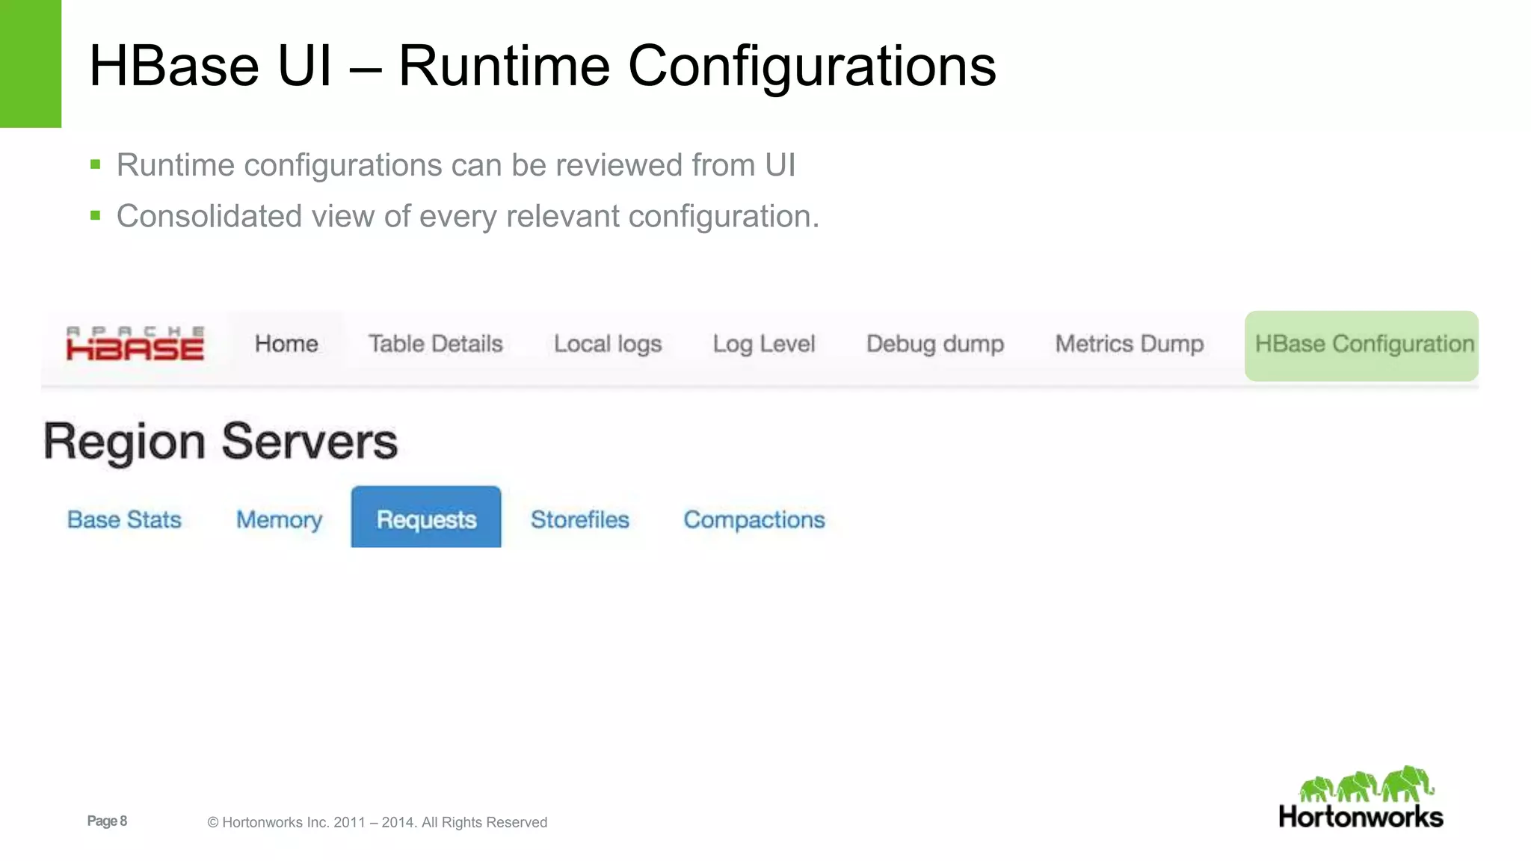The image size is (1531, 861).
Task: Click the Hortonworks elephant logo
Action: pyautogui.click(x=1361, y=797)
